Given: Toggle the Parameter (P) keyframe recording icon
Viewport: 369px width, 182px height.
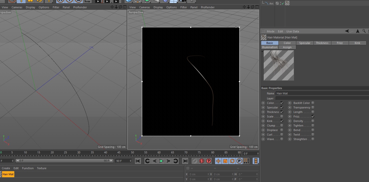Looking at the screenshot, I should tap(239, 161).
